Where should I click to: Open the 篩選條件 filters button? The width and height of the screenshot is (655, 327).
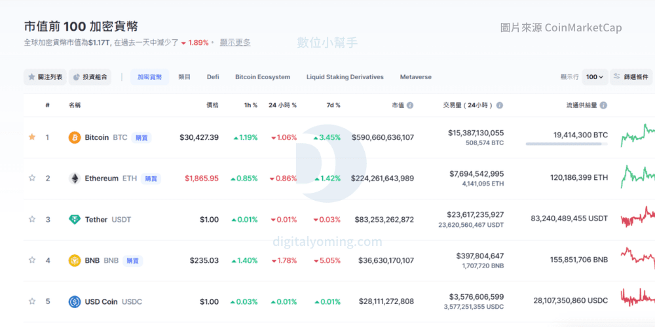631,77
